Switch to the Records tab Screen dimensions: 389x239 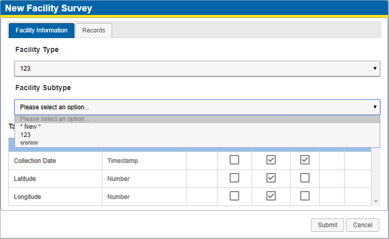[94, 30]
